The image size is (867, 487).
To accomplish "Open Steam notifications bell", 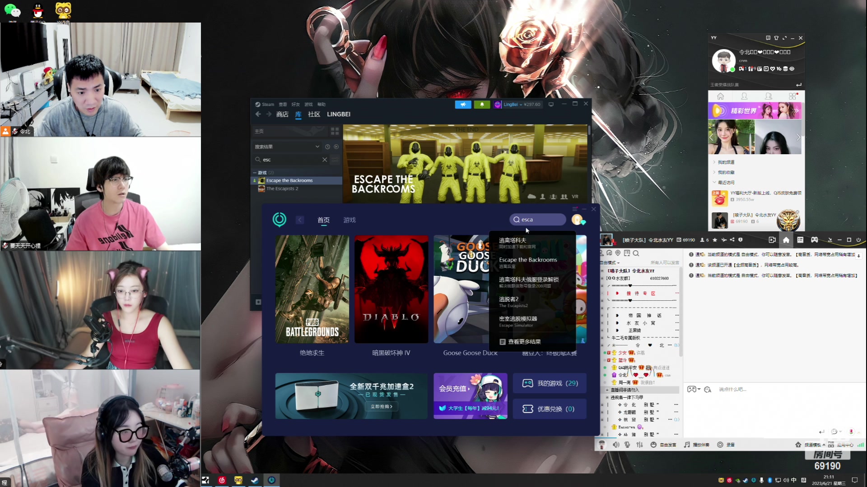I will tap(482, 104).
